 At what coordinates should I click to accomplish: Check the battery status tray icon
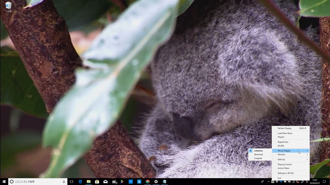pos(289,181)
